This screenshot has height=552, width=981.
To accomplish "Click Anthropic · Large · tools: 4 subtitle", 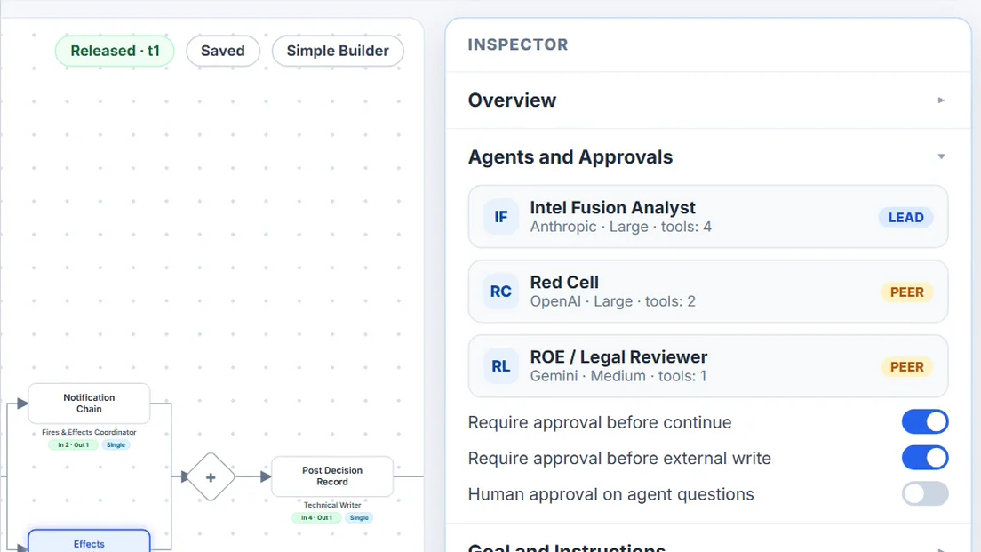I will point(620,227).
